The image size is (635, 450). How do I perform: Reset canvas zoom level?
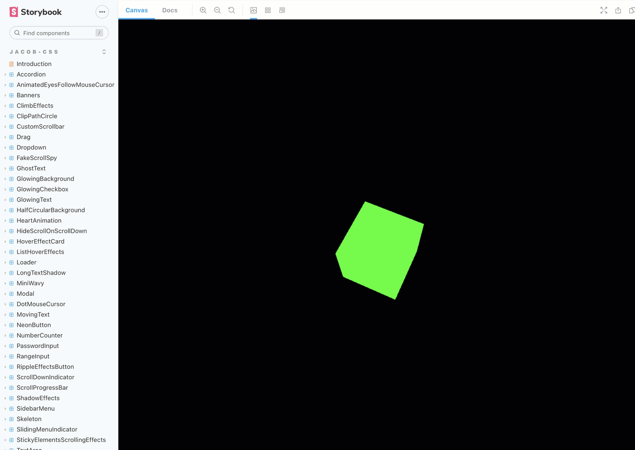point(231,10)
